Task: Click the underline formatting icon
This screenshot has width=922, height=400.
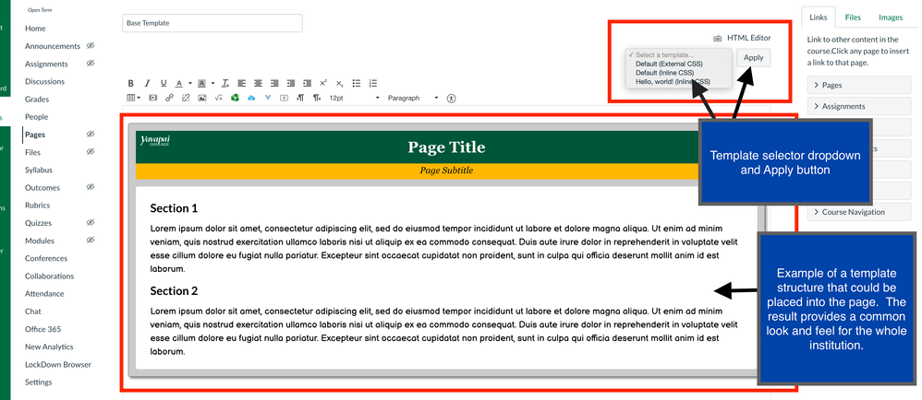Action: (164, 83)
